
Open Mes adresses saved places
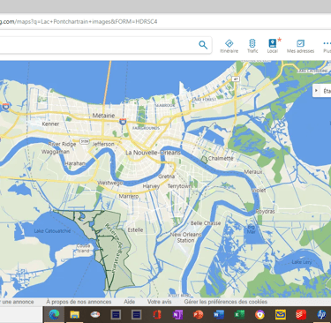click(300, 47)
